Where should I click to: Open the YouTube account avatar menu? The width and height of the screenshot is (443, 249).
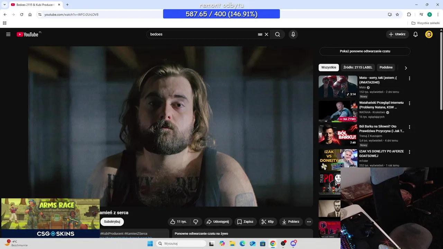(x=429, y=34)
